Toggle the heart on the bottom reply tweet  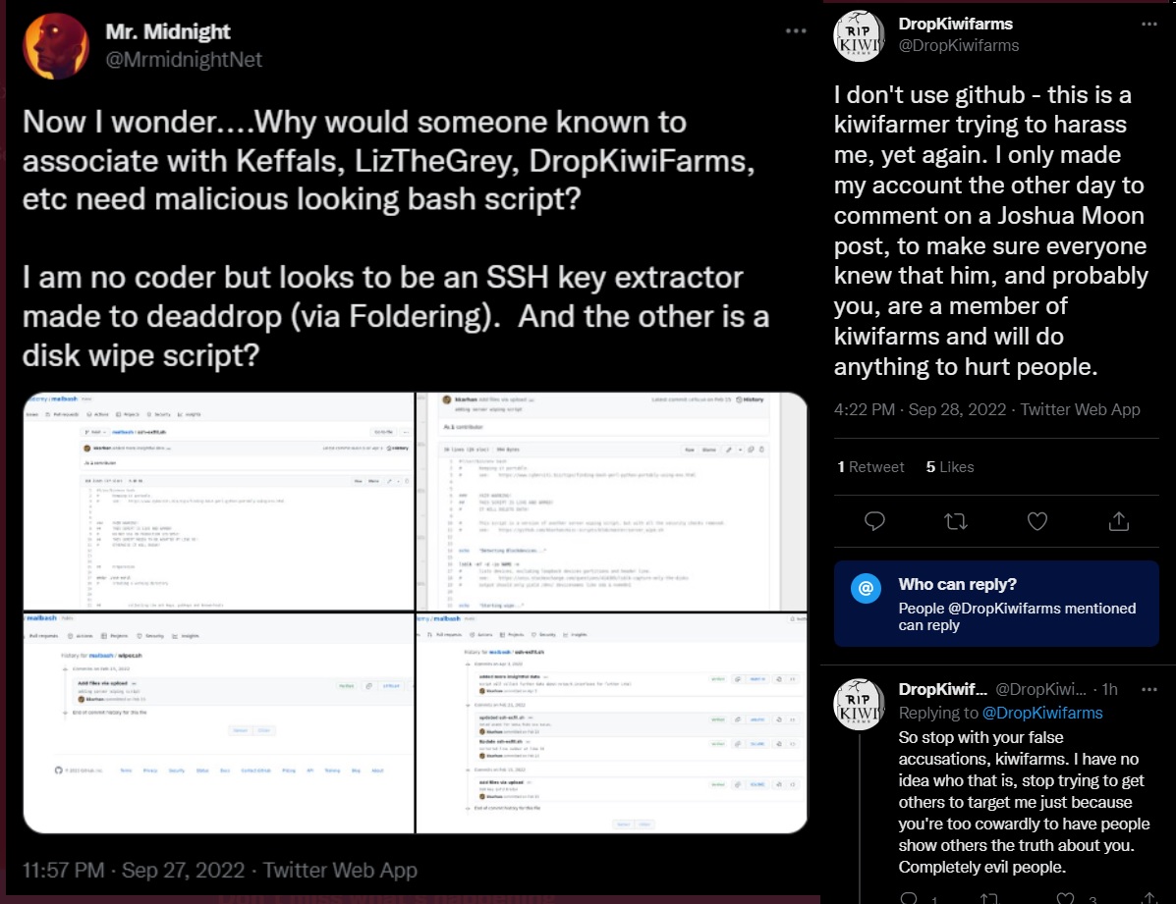pyautogui.click(x=1065, y=897)
